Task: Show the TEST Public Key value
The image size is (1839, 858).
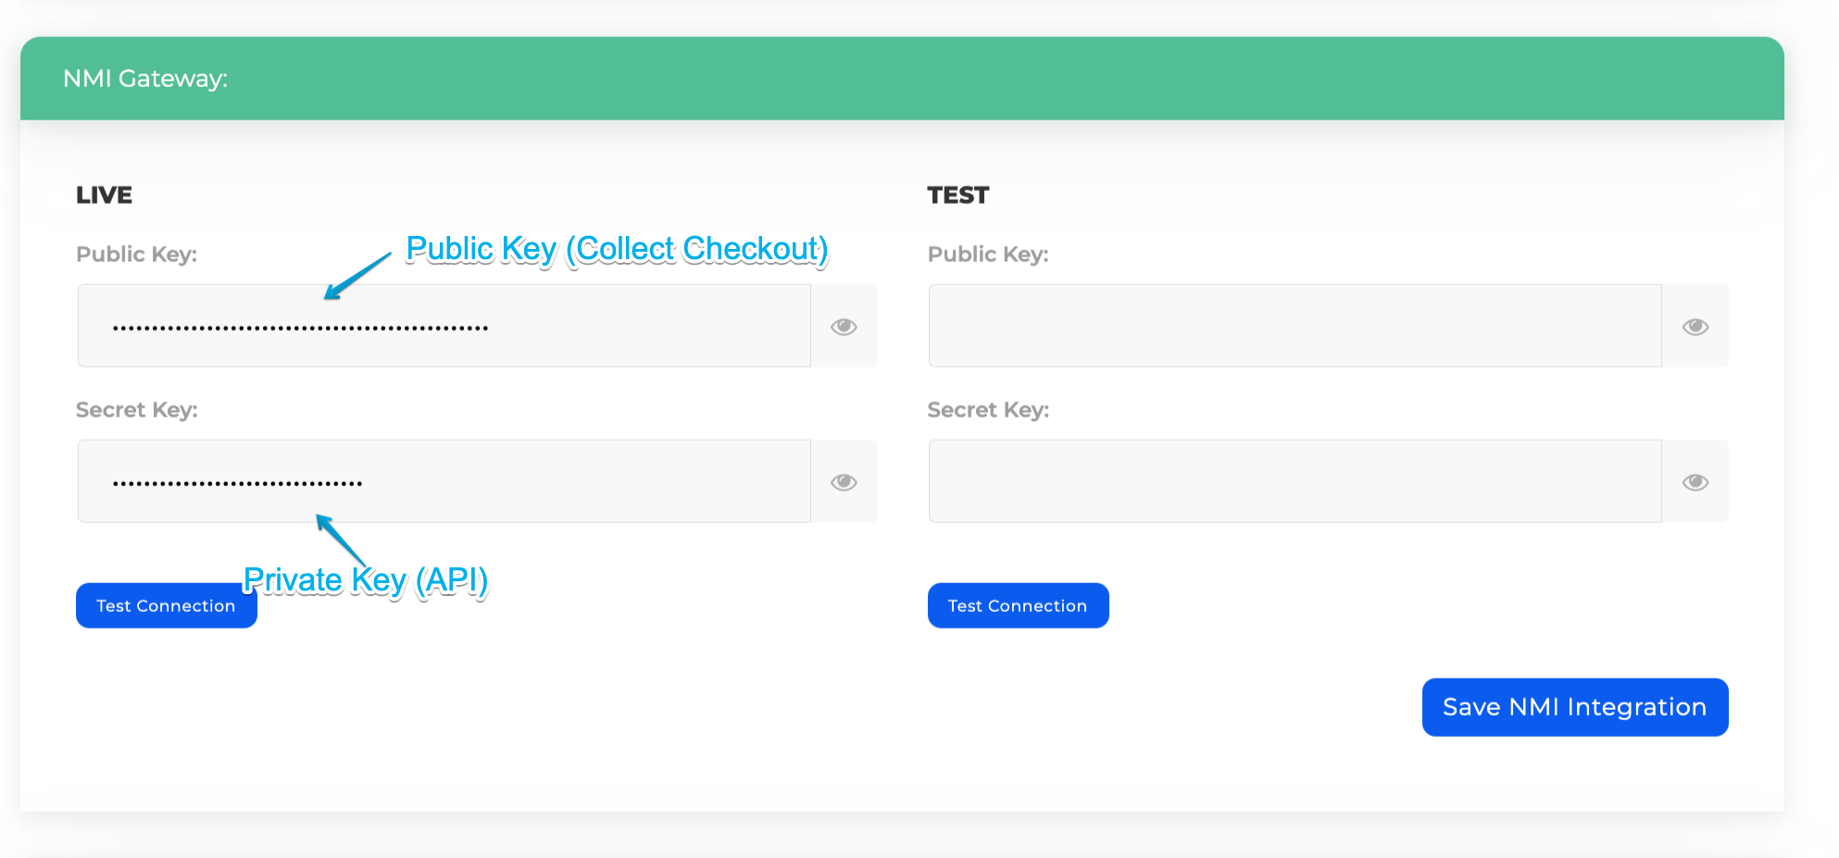Action: pos(1695,327)
